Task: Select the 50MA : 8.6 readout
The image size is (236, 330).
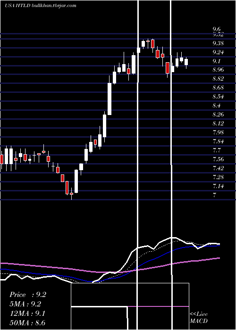Action: coord(27,323)
